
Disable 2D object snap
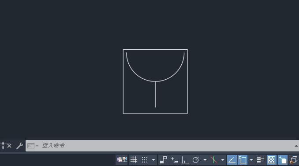243,160
